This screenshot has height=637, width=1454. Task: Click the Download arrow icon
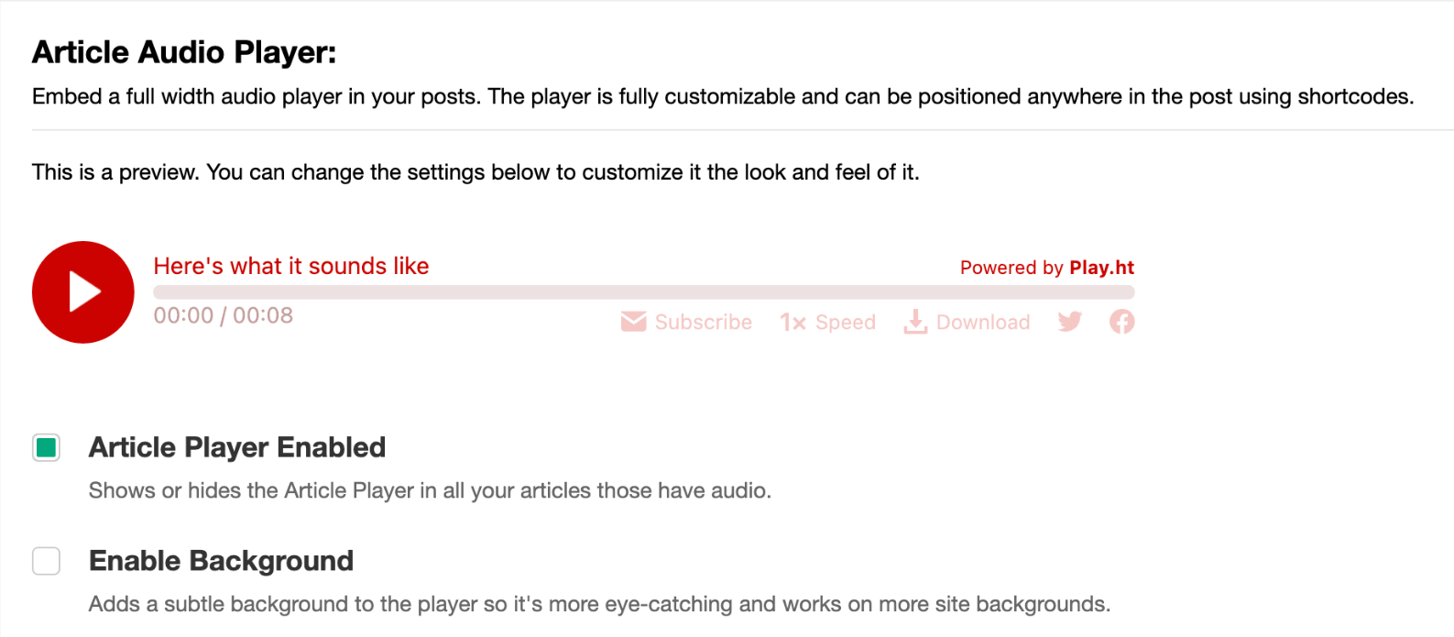[x=915, y=322]
